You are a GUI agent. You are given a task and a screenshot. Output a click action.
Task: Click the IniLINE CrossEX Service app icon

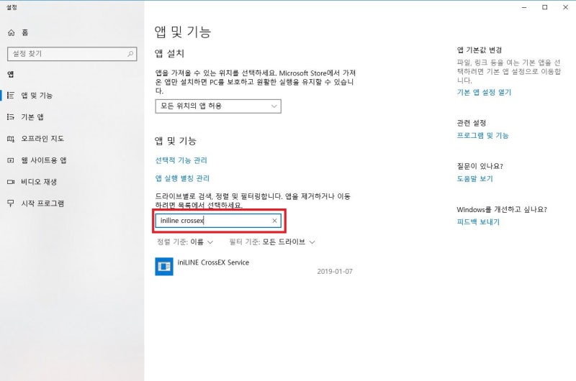(164, 266)
